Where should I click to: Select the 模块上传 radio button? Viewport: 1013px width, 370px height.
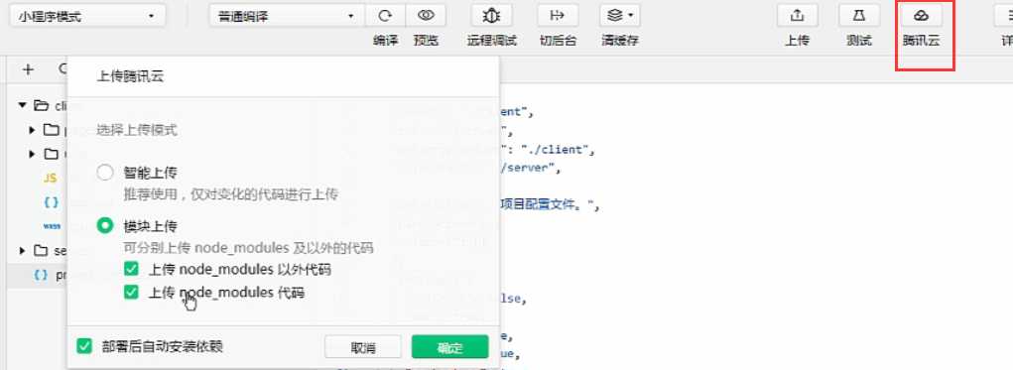coord(104,226)
